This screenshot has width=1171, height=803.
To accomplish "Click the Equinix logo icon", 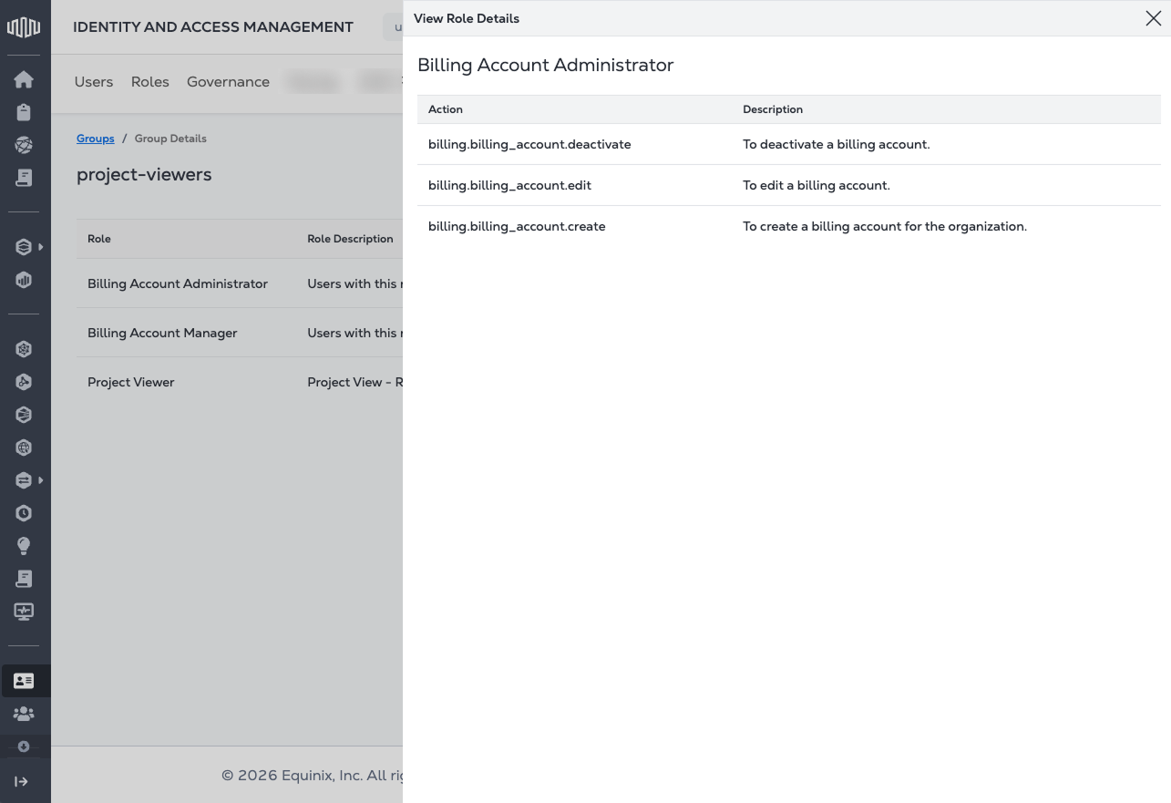I will (24, 27).
